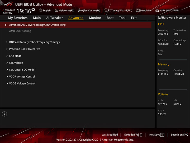This screenshot has width=190, height=143.
Task: Click the EzMode exit arrow icon
Action: click(x=140, y=135)
